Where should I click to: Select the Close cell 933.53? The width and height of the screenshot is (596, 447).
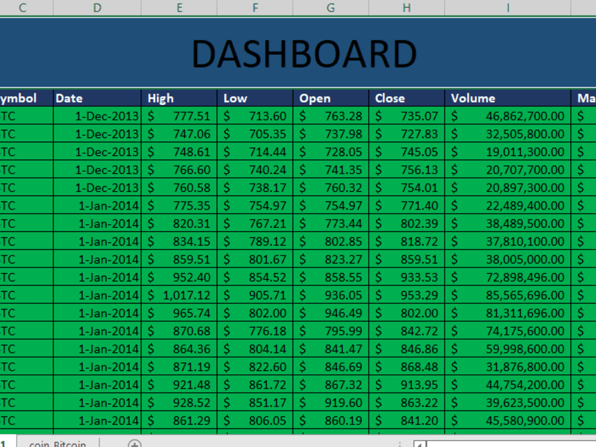tap(406, 277)
